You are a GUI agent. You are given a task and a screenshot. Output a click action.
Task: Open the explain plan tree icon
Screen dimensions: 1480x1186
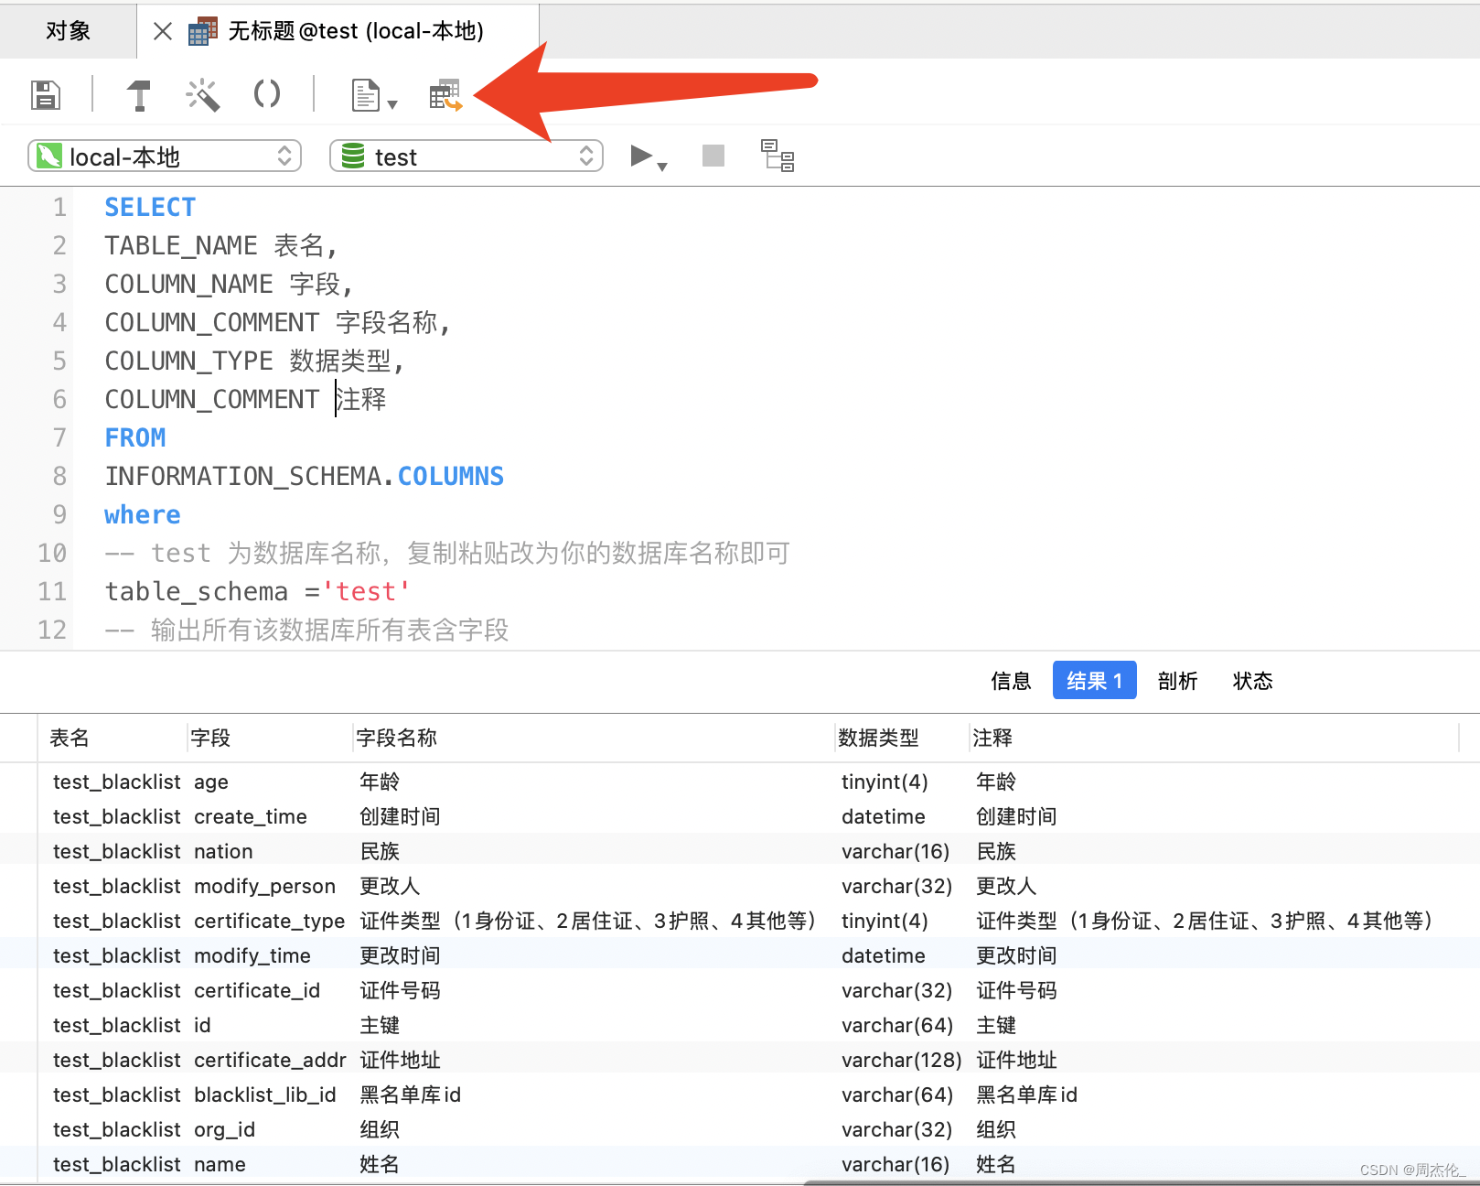point(778,156)
